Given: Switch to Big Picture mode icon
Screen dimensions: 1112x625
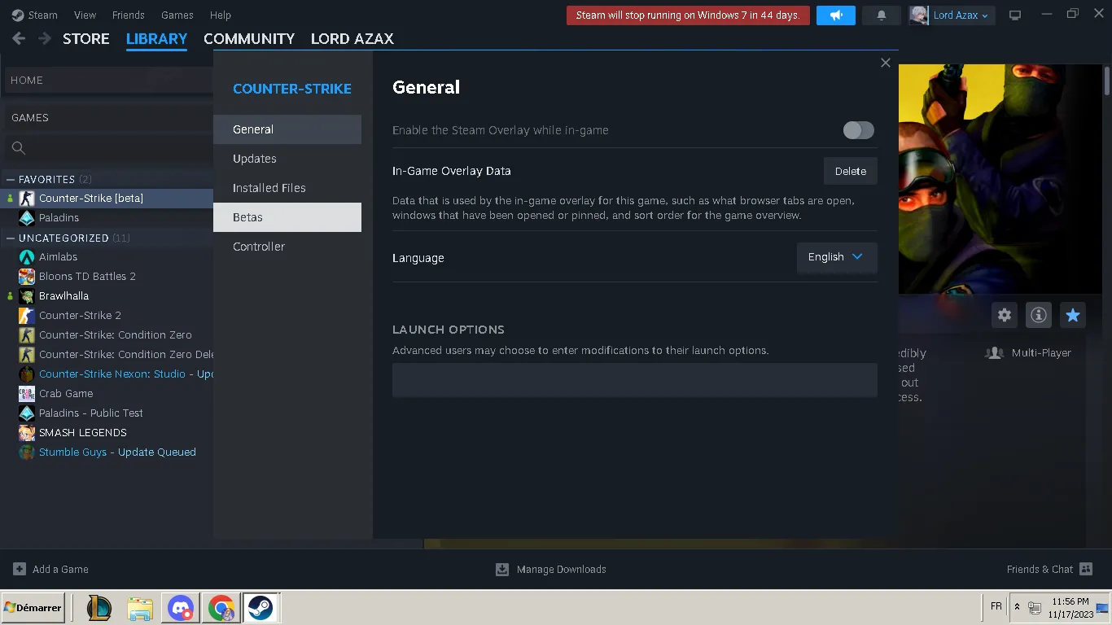Looking at the screenshot, I should click(x=1015, y=15).
